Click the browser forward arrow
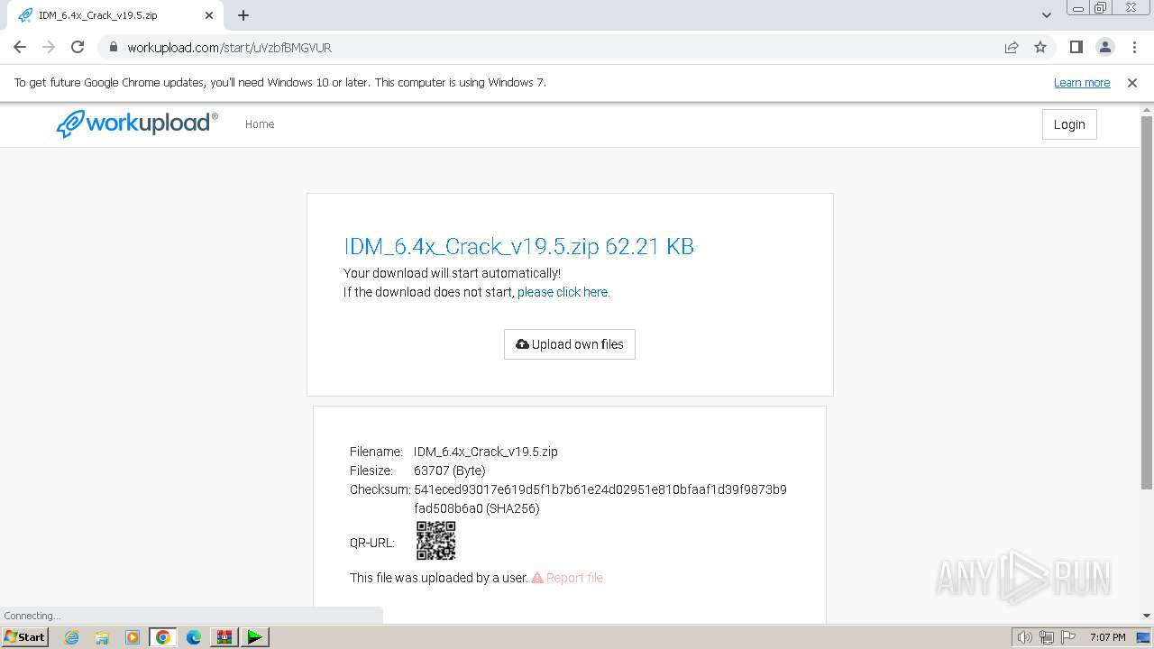 coord(49,47)
